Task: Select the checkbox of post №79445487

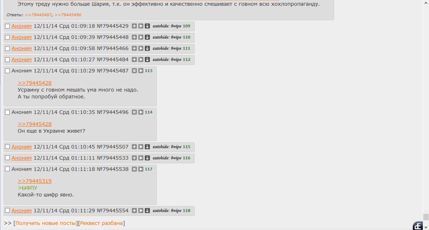Action: (7, 71)
